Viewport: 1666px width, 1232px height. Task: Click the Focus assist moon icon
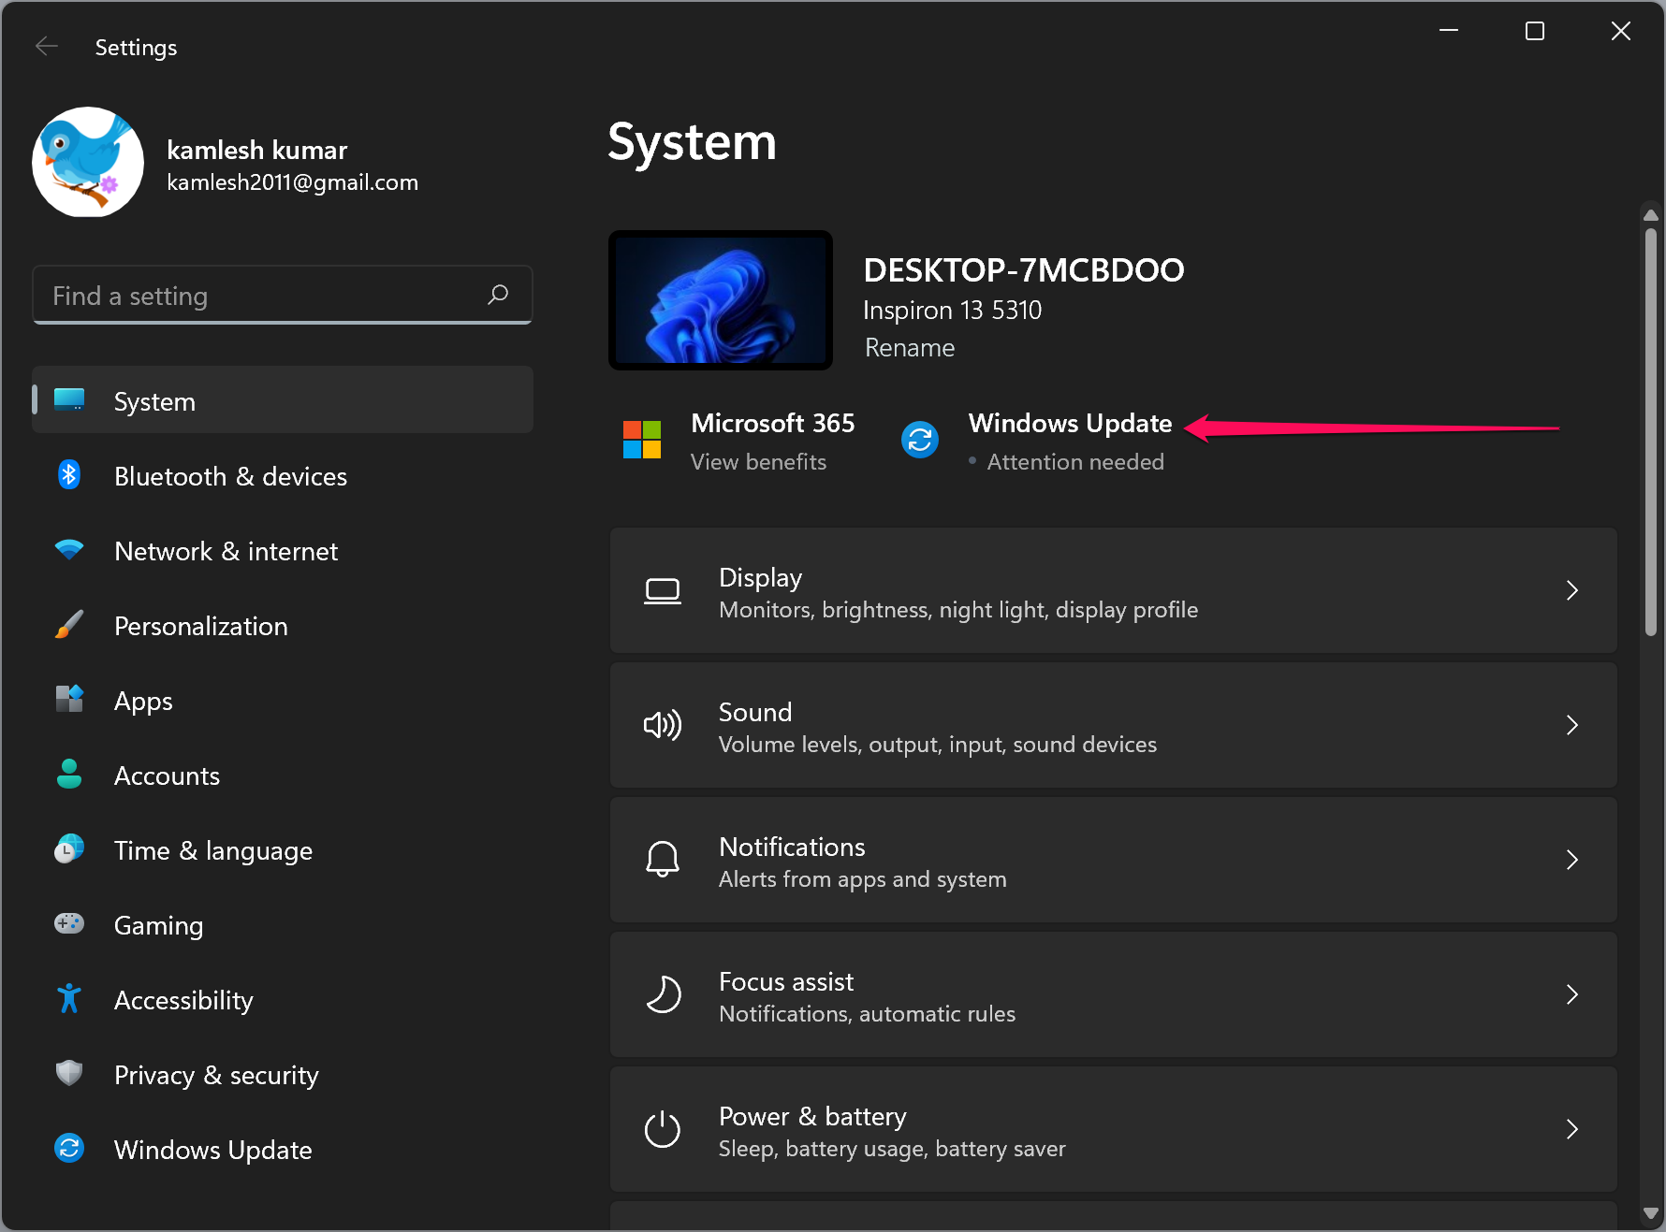[663, 994]
